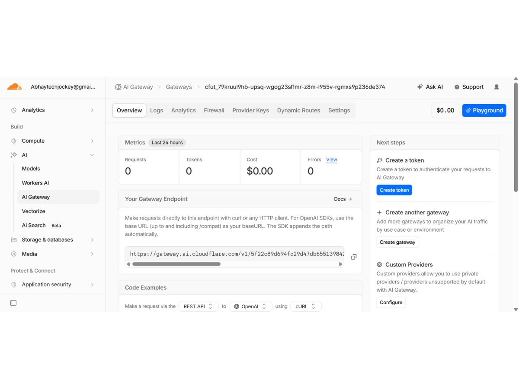Open the Settings tab

[x=339, y=111]
